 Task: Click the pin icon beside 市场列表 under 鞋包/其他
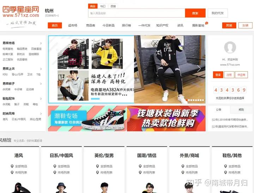tap(225, 173)
